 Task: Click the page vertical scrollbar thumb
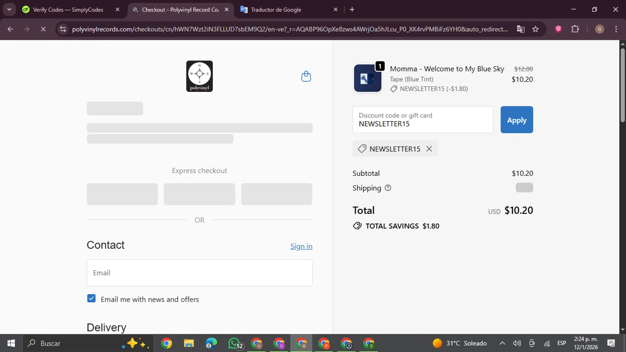(x=623, y=85)
